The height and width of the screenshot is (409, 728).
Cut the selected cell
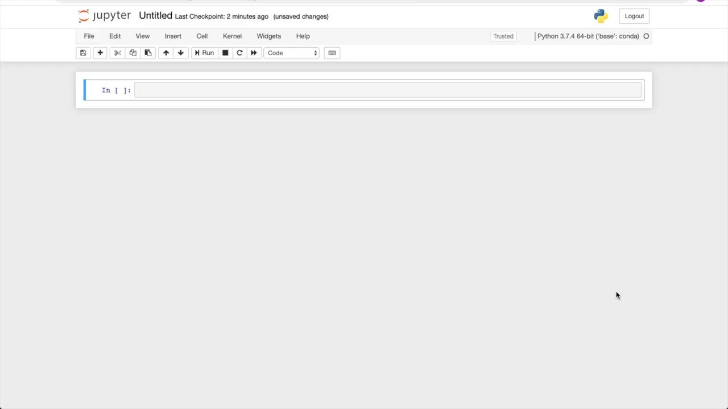click(x=117, y=53)
